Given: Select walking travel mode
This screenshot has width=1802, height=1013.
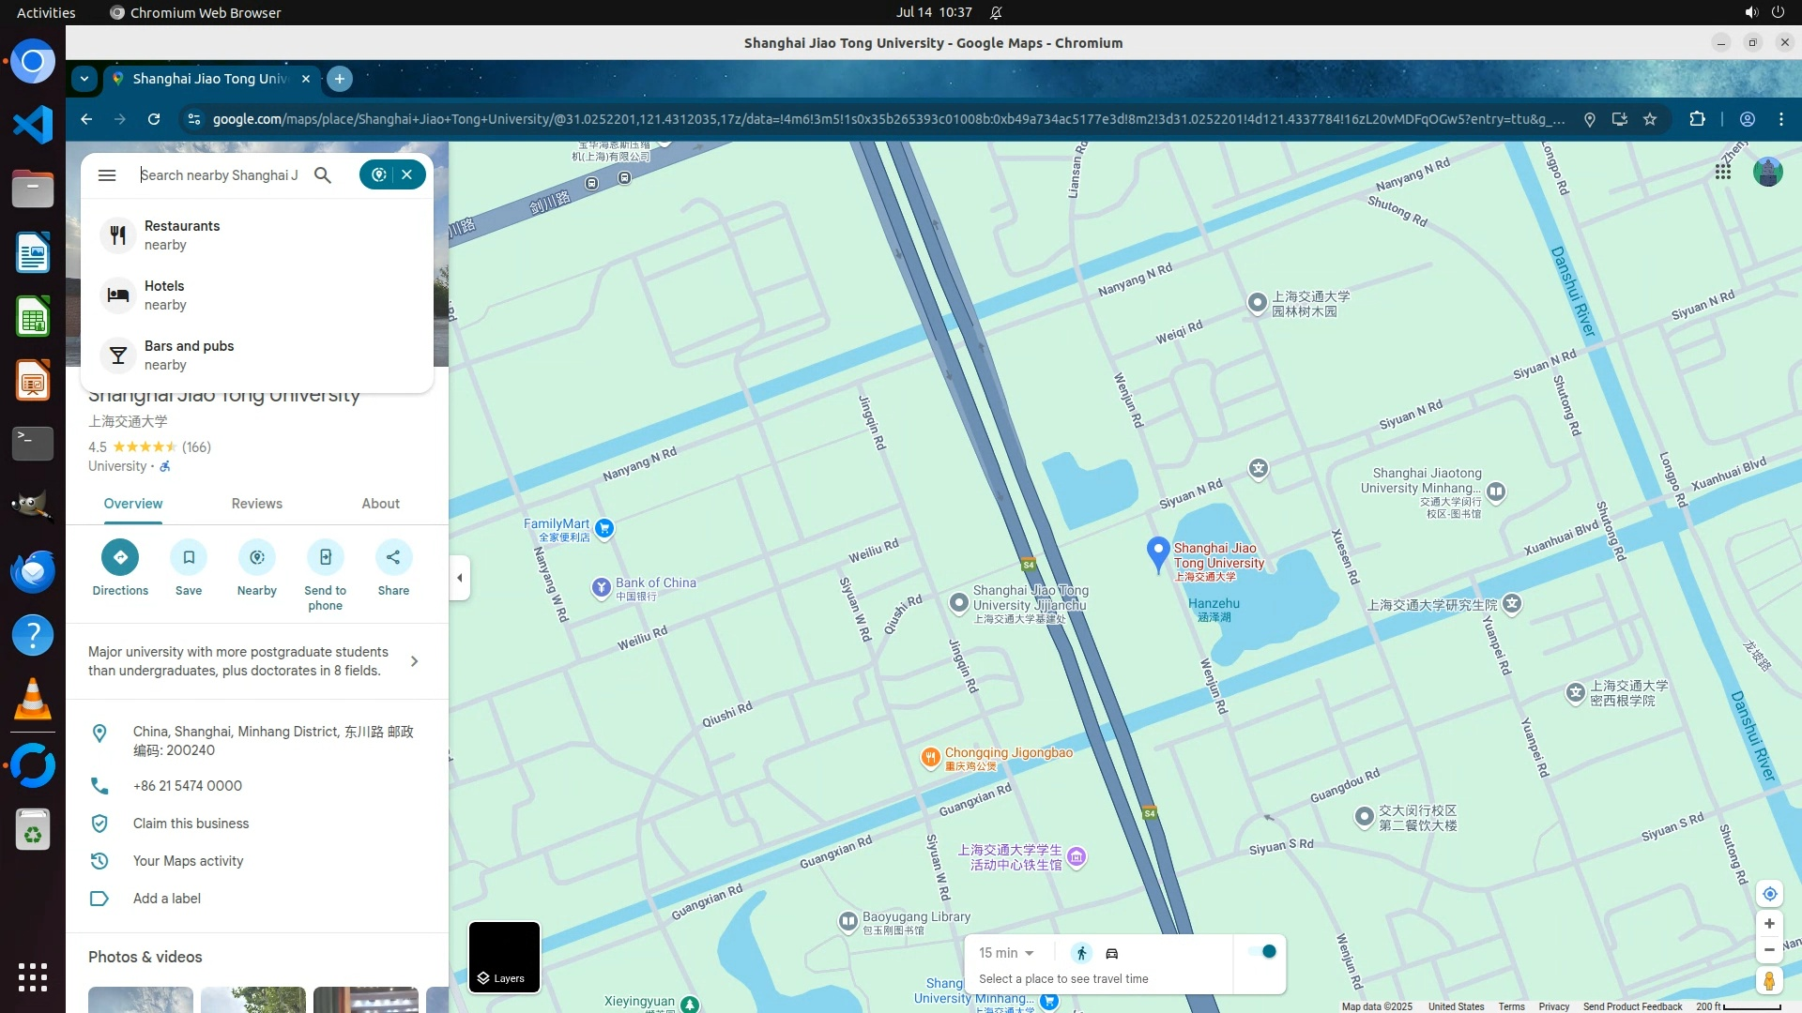Looking at the screenshot, I should (x=1081, y=953).
